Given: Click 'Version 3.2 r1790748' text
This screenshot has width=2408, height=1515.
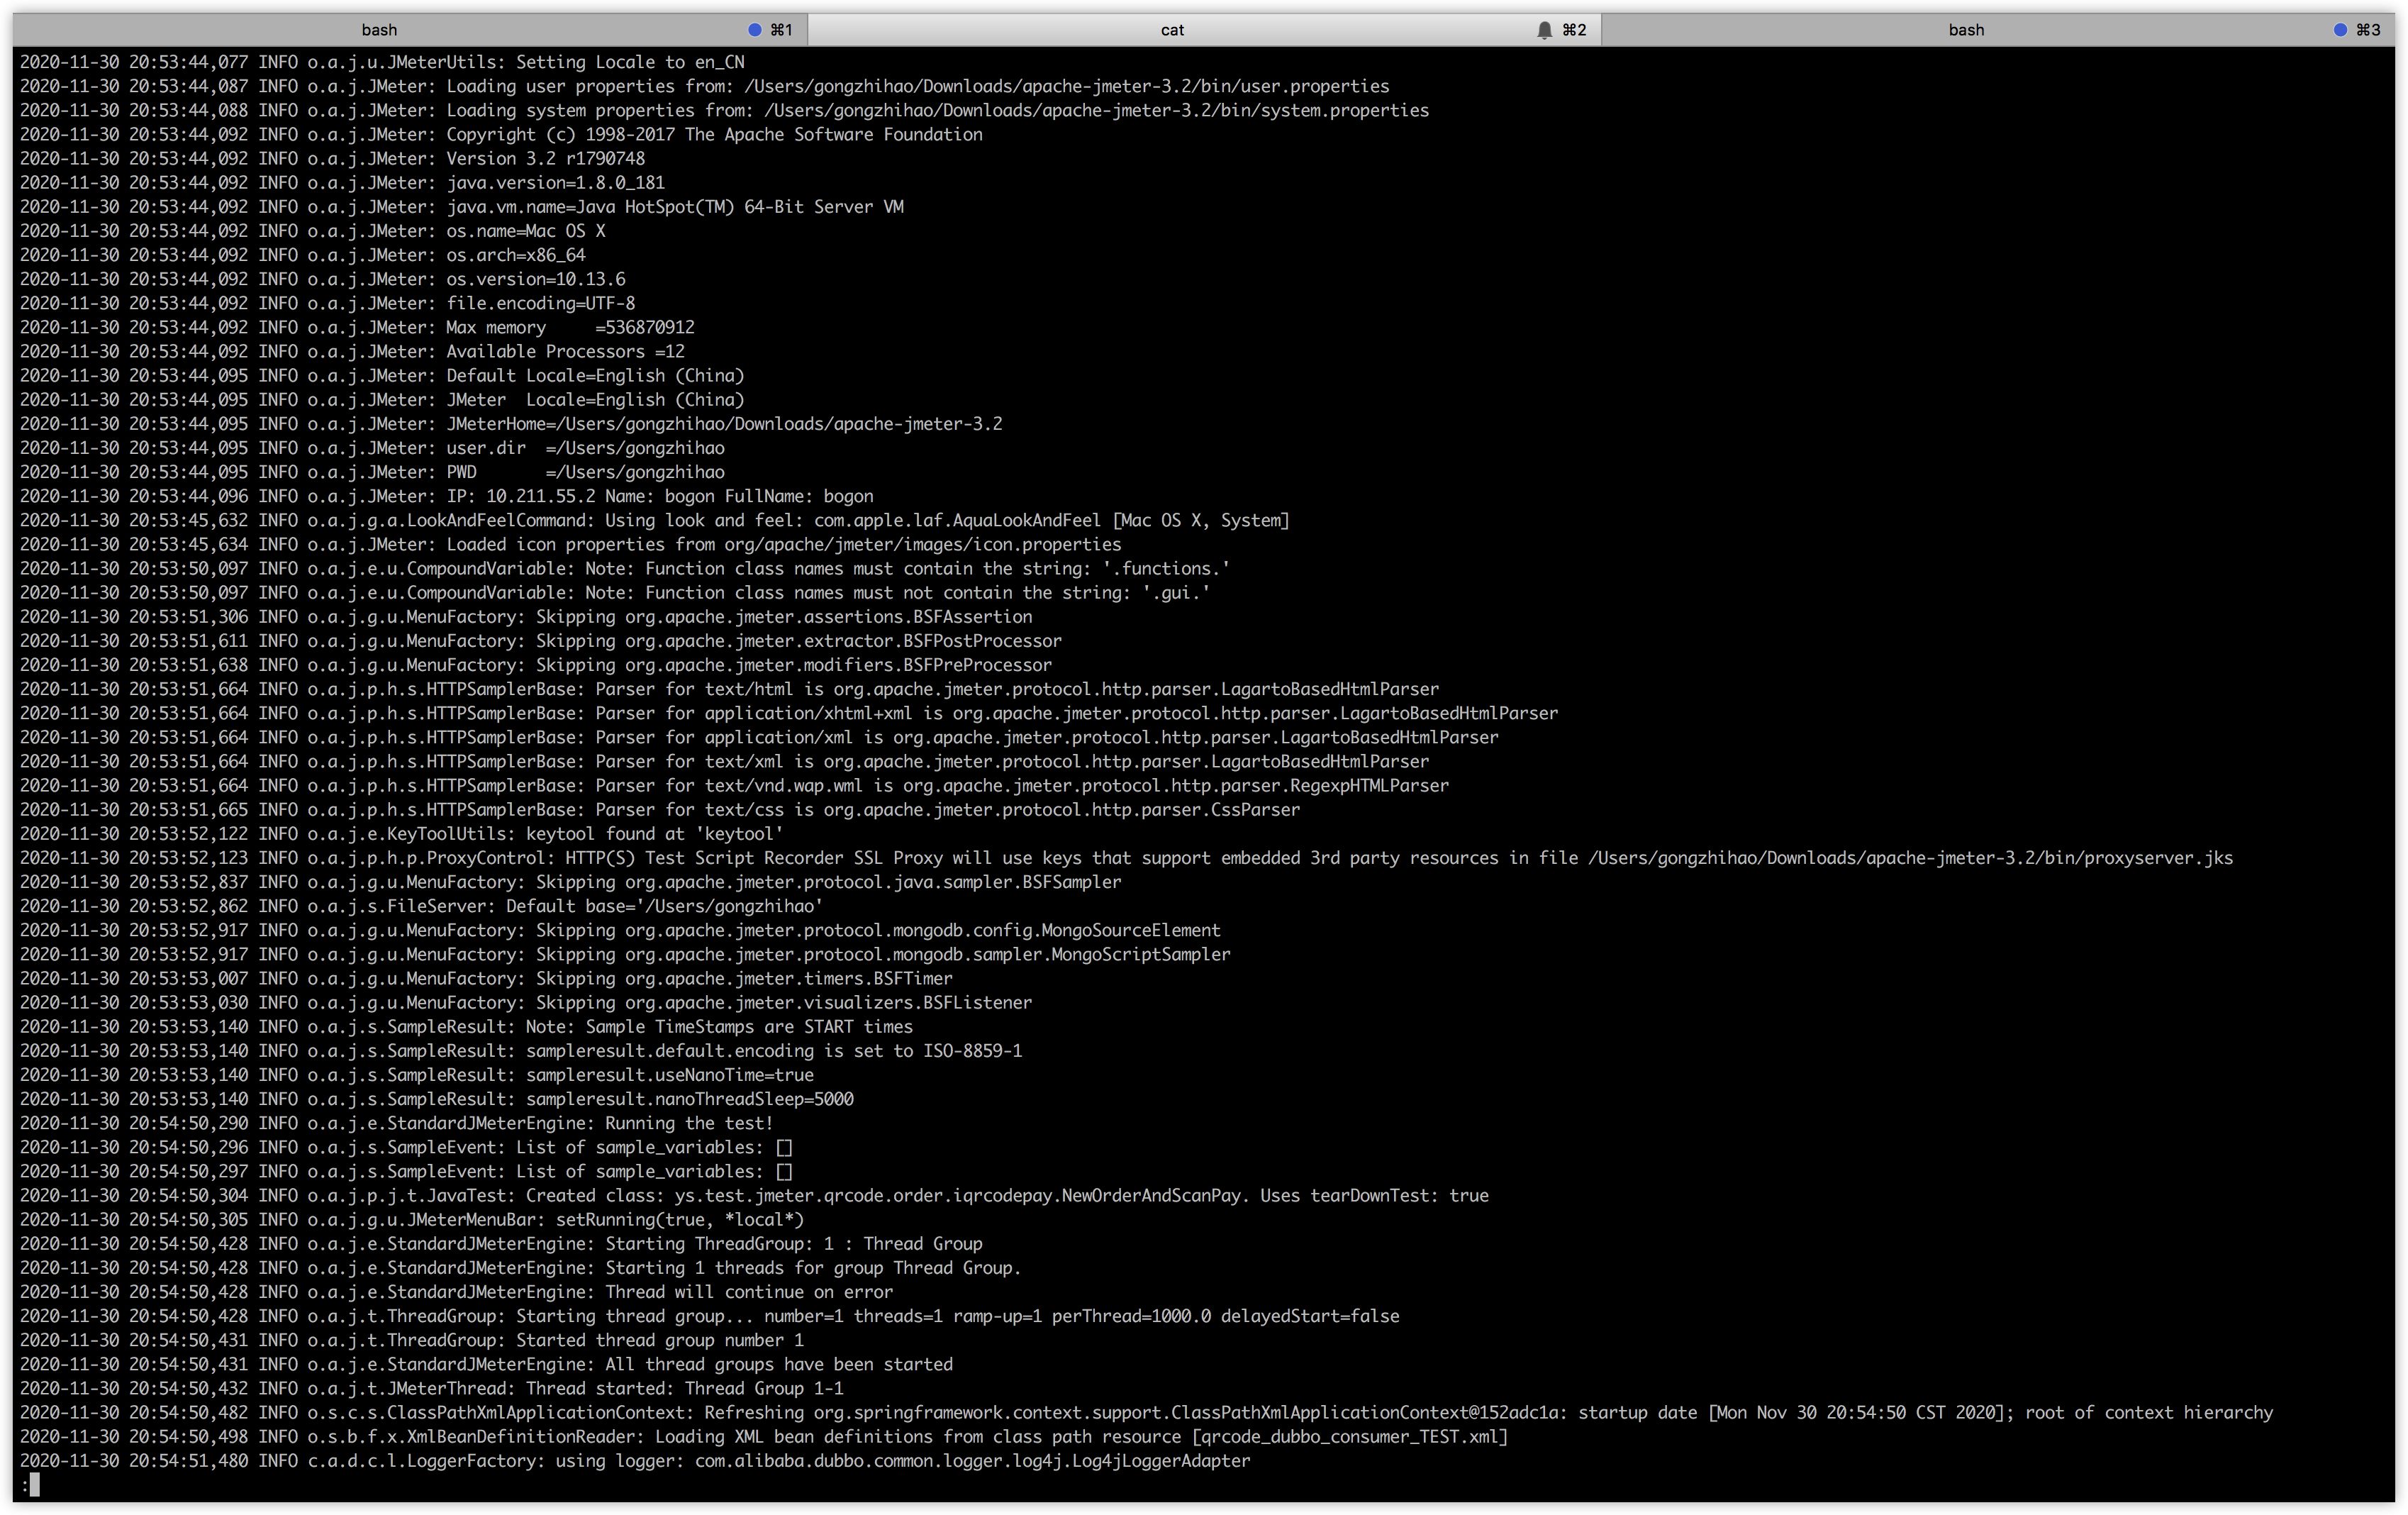Looking at the screenshot, I should pos(545,158).
